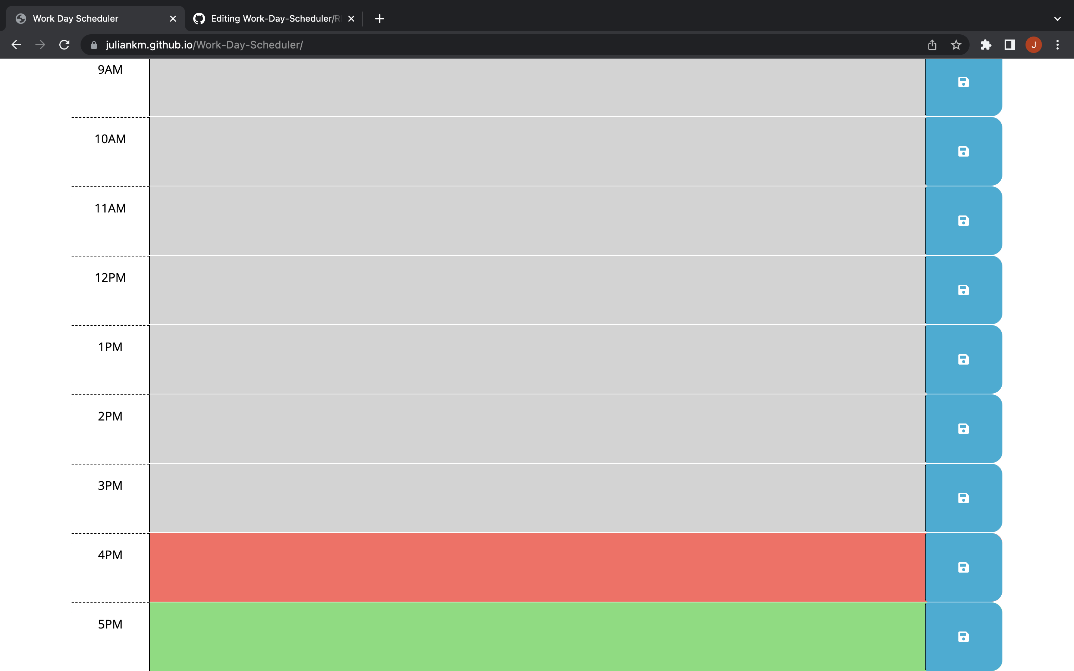Viewport: 1074px width, 671px height.
Task: Save the 5PM time block
Action: pos(963,636)
